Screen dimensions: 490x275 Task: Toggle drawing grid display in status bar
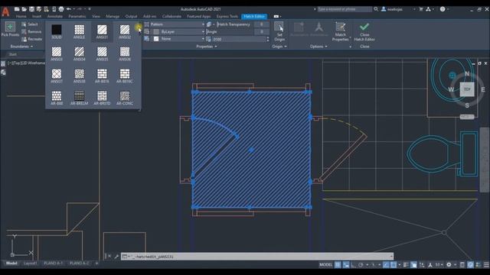point(338,265)
